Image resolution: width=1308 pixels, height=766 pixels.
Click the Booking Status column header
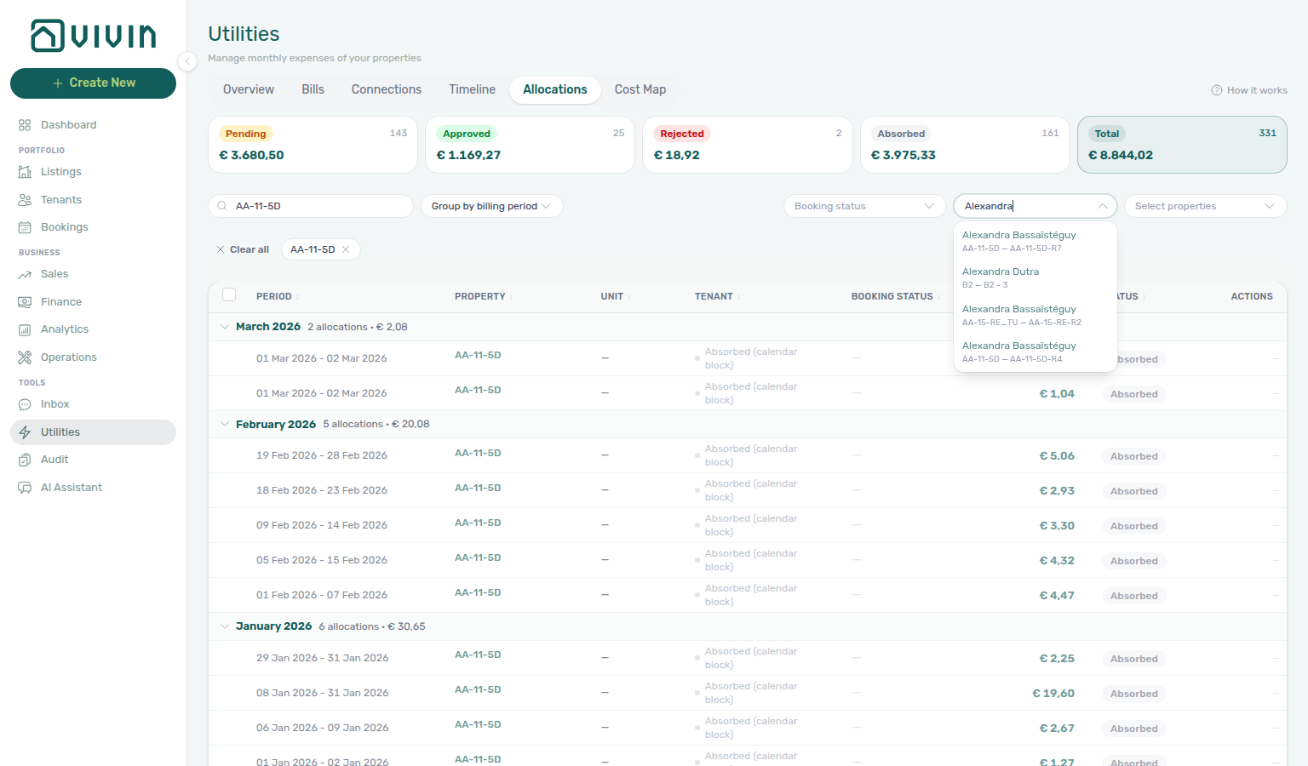point(892,296)
